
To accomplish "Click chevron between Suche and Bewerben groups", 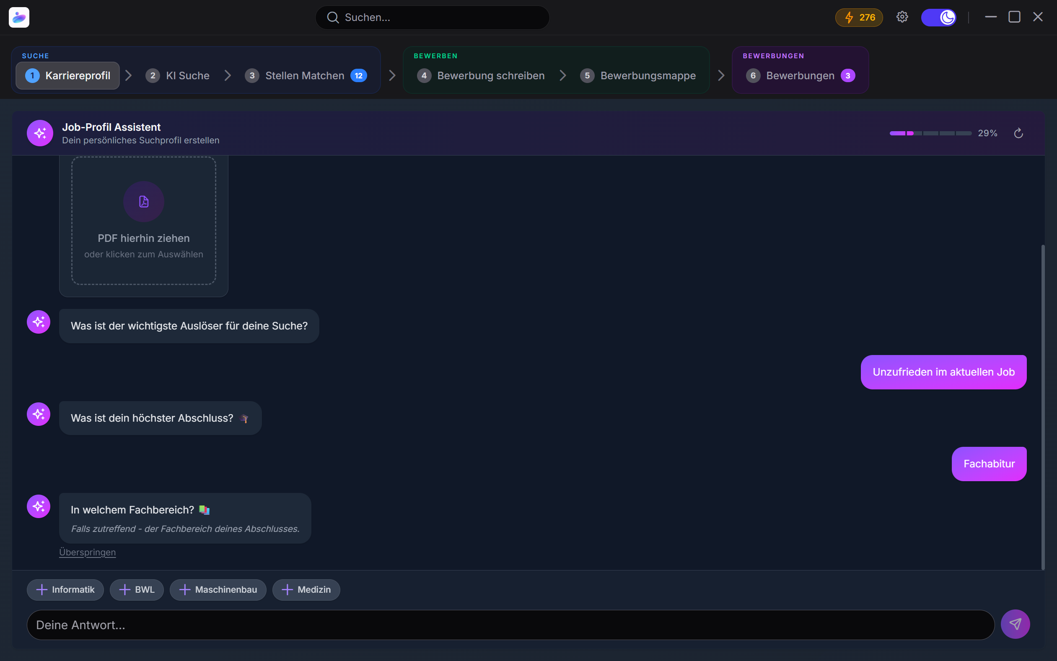I will point(392,75).
